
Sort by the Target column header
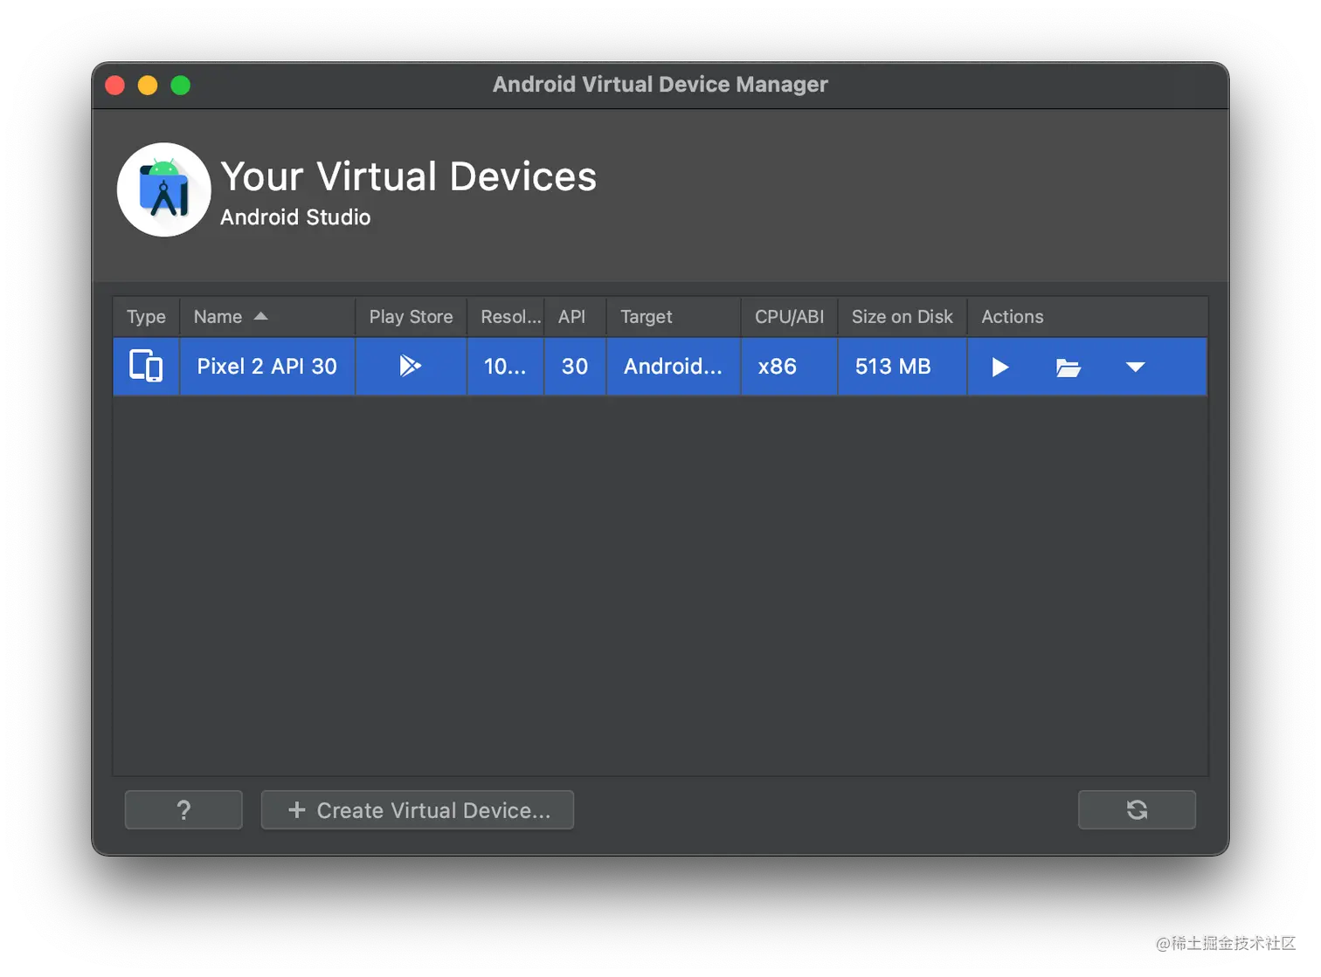tap(674, 316)
